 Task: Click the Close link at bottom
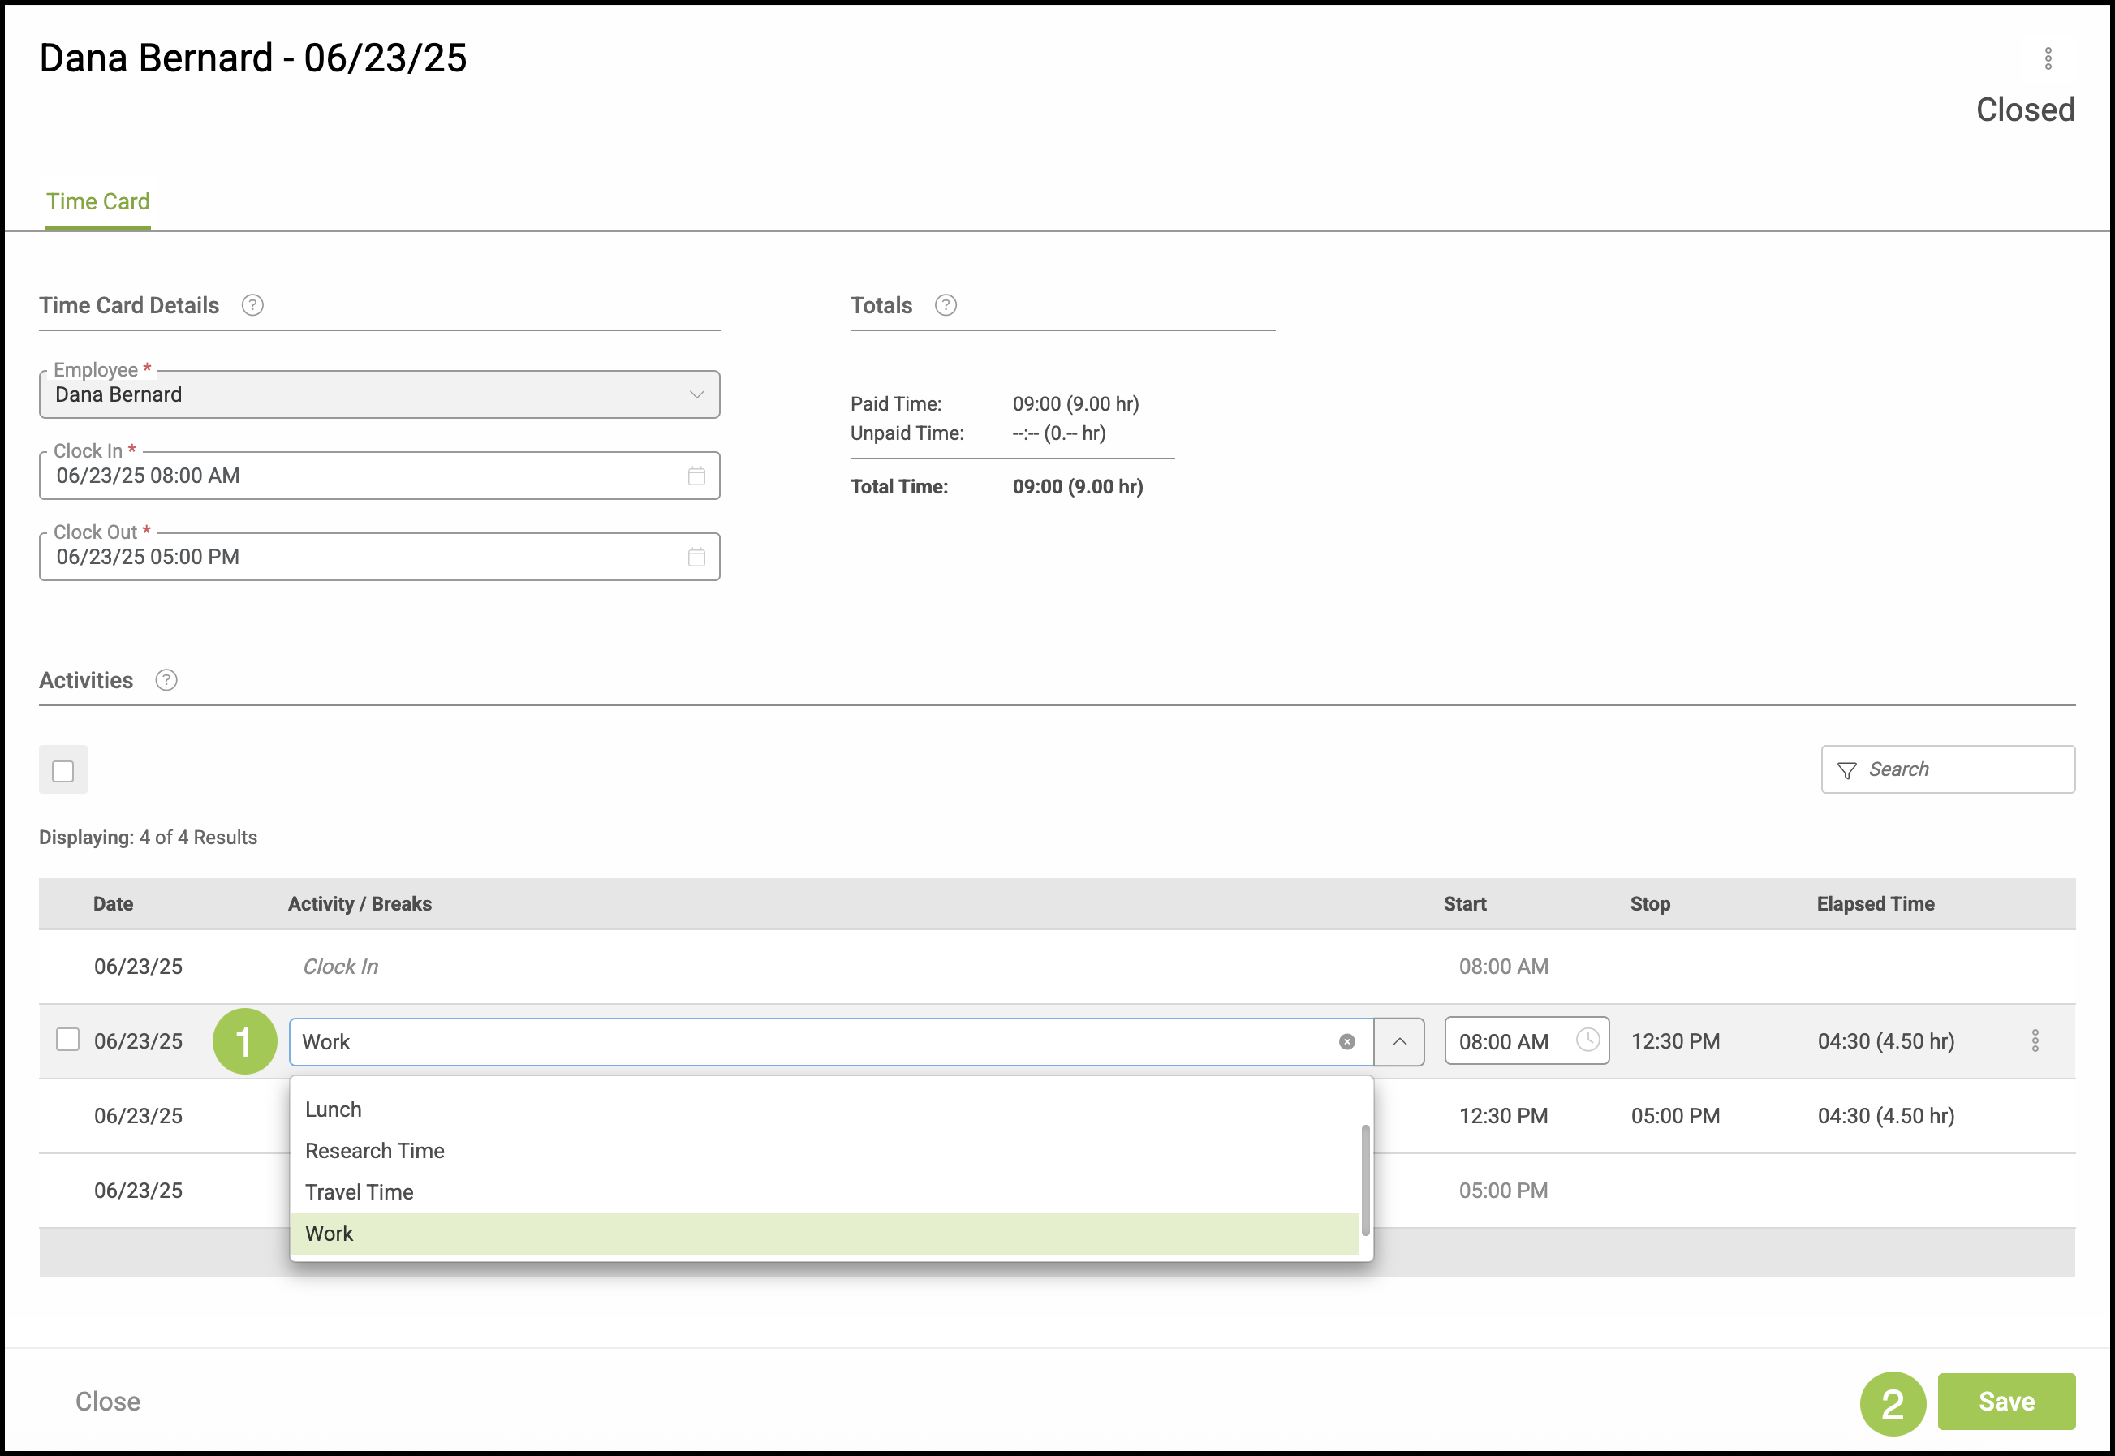[x=108, y=1402]
